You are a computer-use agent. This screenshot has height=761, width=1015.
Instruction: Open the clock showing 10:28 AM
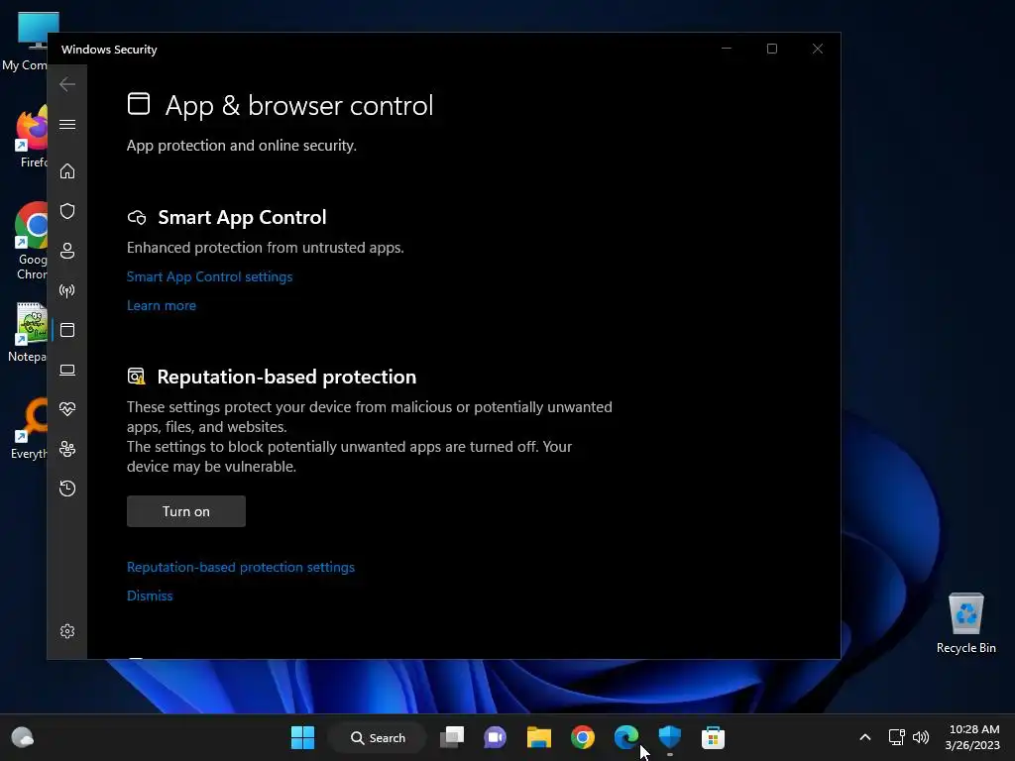(x=972, y=737)
